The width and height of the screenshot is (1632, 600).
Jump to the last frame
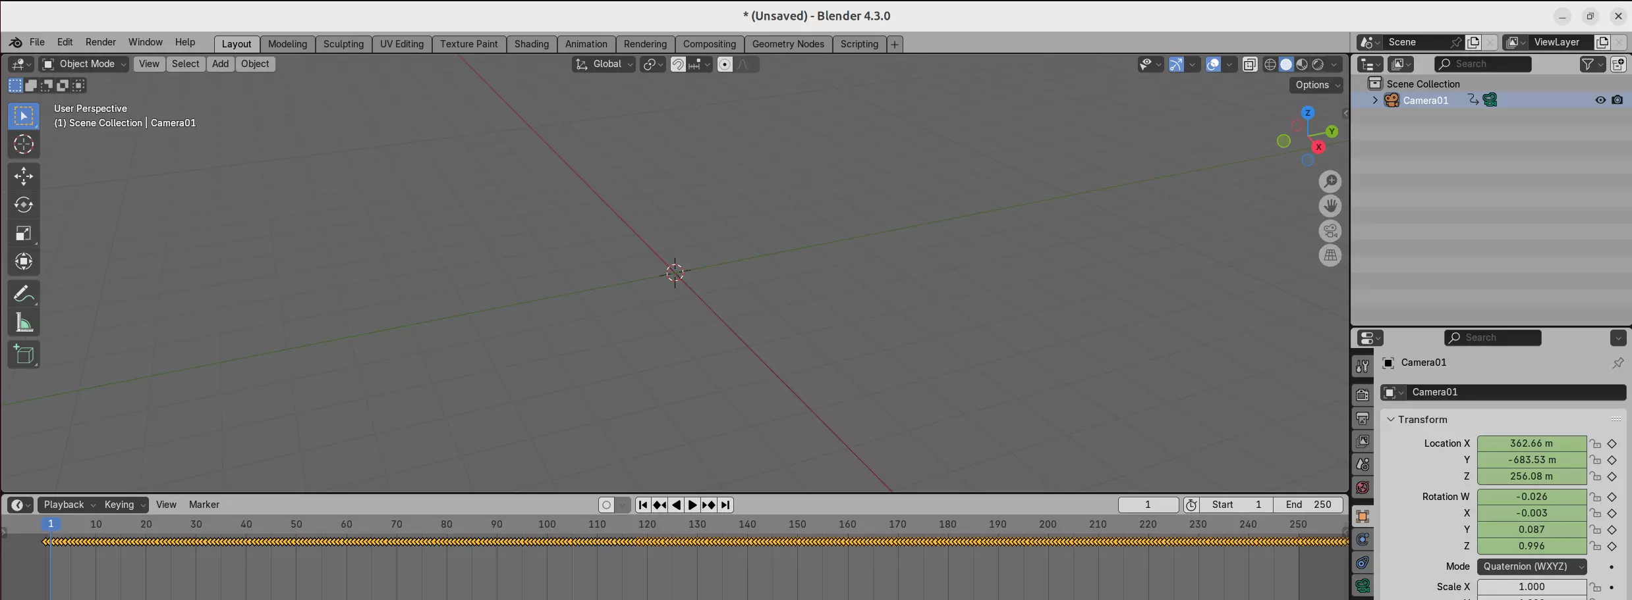[725, 505]
